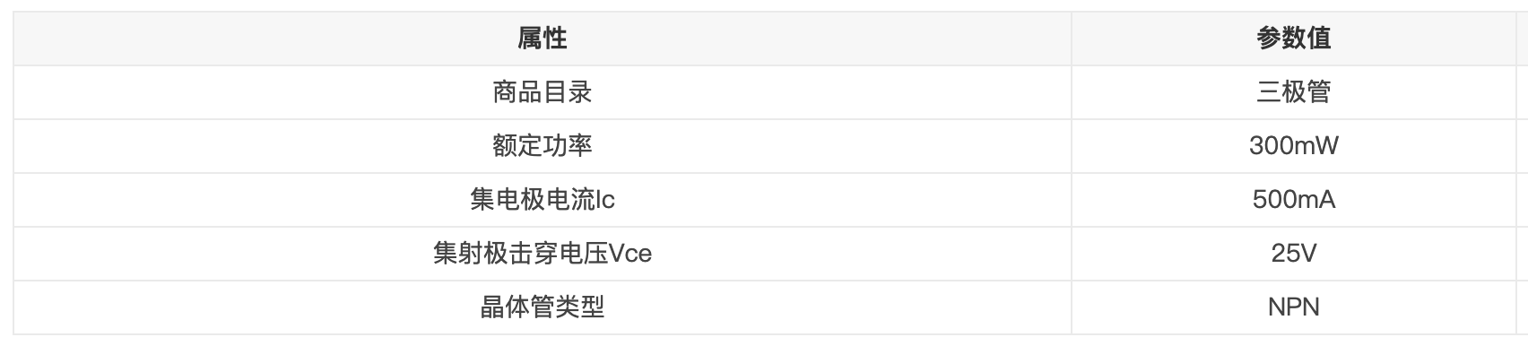This screenshot has width=1528, height=346.
Task: Click the Ic label text
Action: 605,200
